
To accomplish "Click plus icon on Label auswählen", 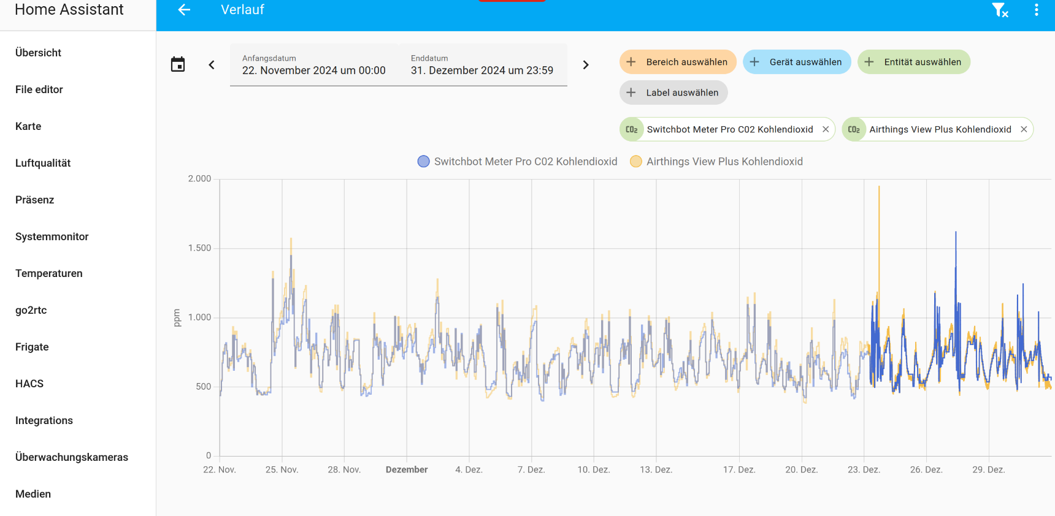I will coord(631,93).
